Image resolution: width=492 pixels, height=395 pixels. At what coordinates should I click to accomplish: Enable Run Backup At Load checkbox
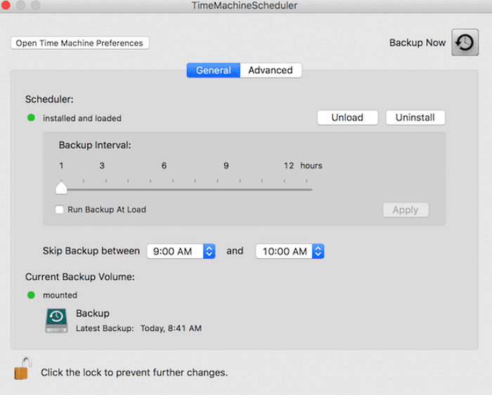point(60,209)
